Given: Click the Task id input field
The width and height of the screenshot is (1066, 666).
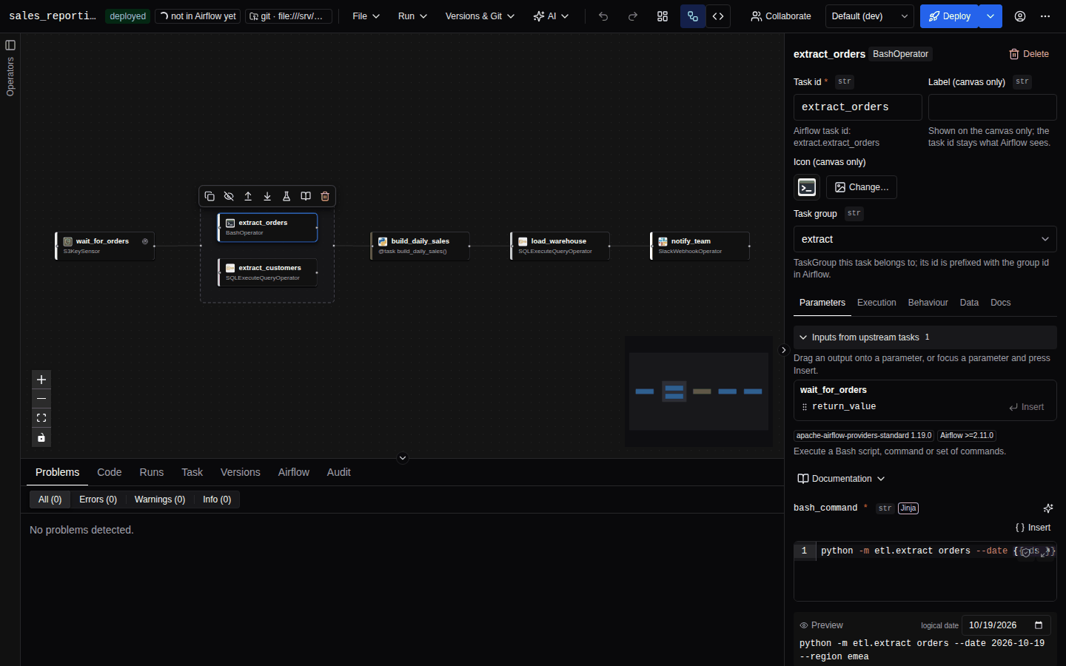Looking at the screenshot, I should [x=858, y=107].
